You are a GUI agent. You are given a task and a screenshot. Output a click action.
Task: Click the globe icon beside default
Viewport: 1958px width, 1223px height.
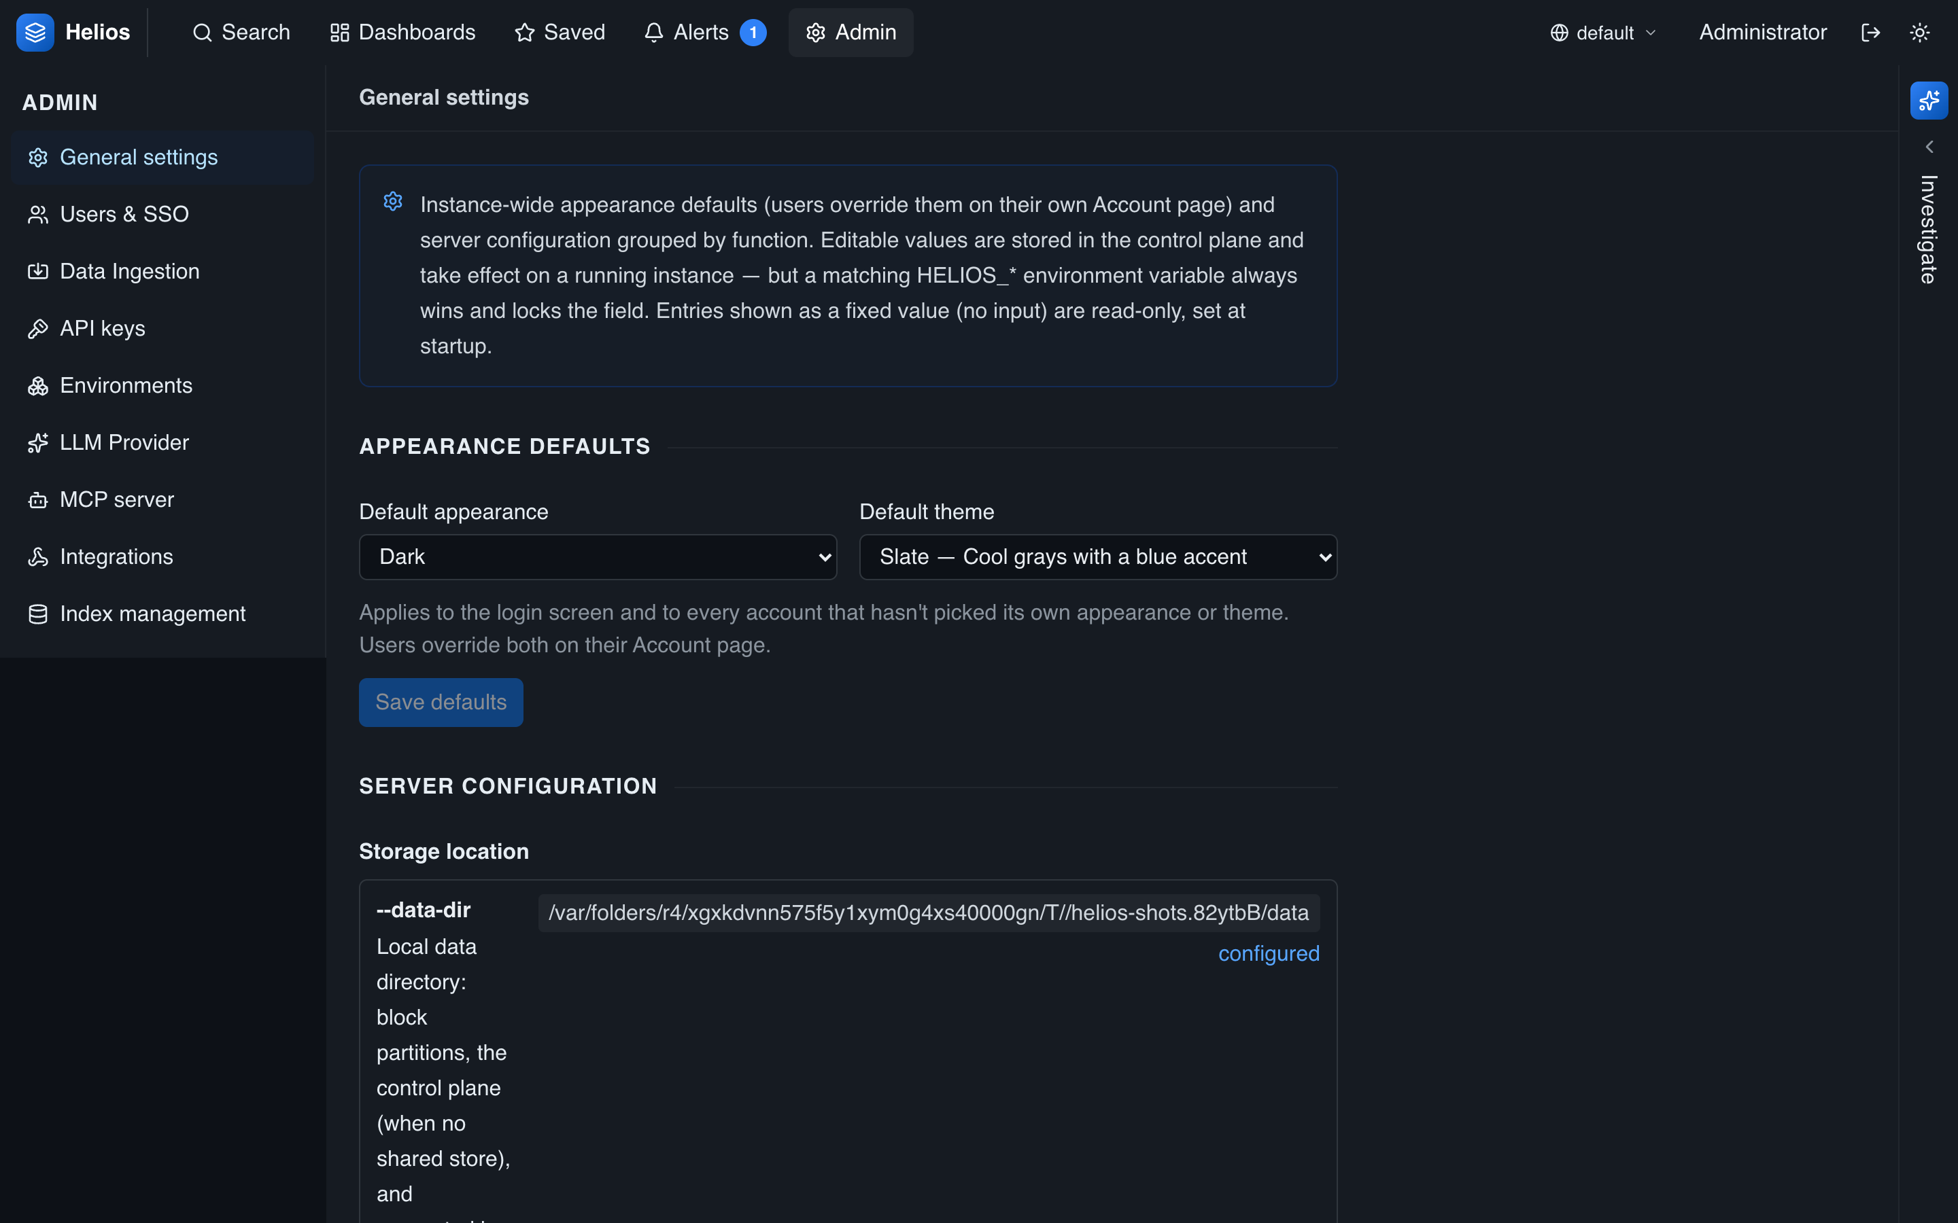pyautogui.click(x=1559, y=33)
